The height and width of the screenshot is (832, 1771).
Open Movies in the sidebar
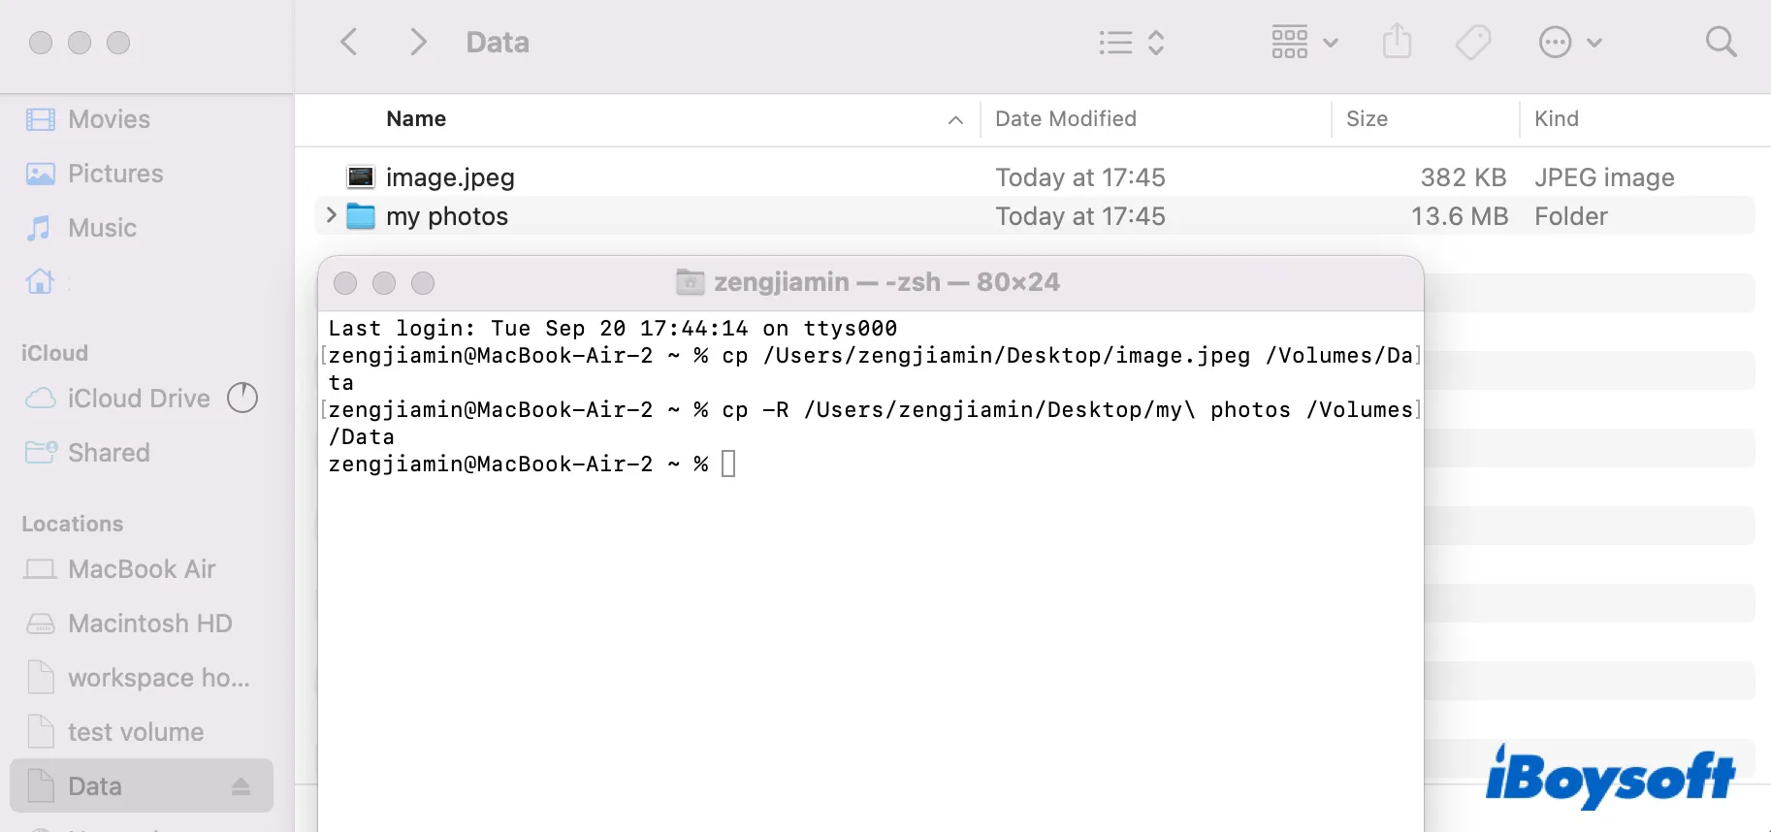click(109, 119)
